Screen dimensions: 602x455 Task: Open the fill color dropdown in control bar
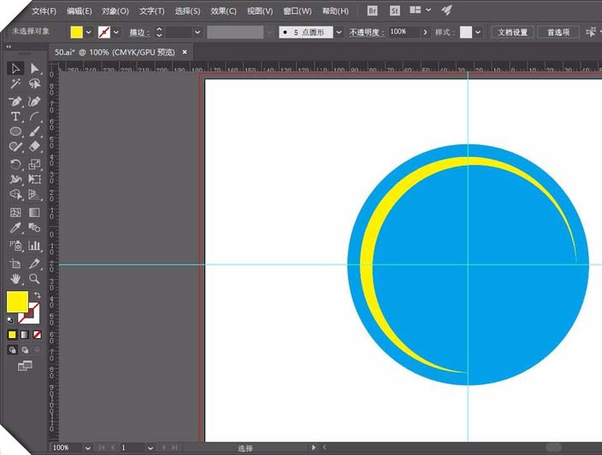pos(89,32)
